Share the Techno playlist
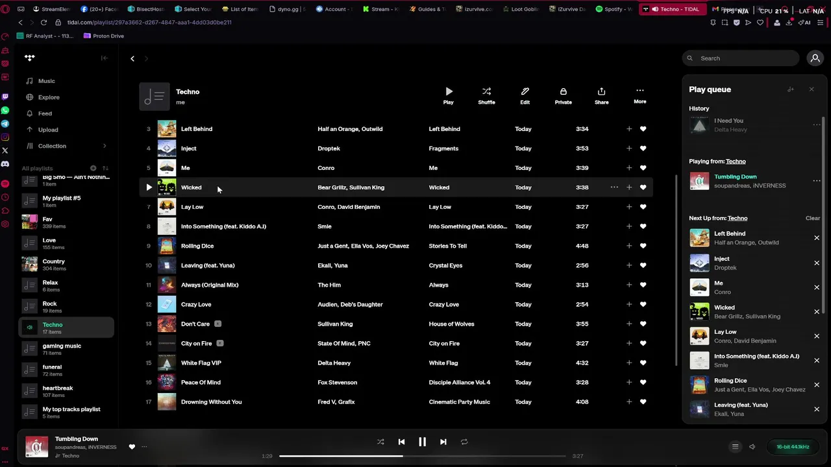Image resolution: width=831 pixels, height=467 pixels. (601, 95)
